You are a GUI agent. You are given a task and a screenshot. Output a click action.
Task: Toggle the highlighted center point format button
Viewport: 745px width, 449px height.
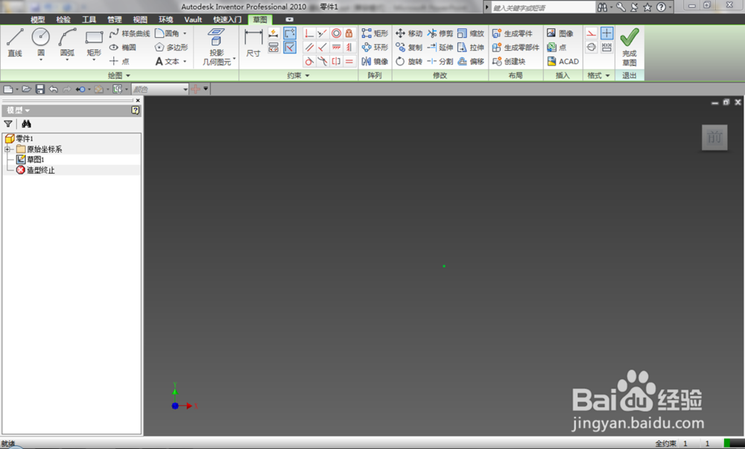tap(606, 34)
